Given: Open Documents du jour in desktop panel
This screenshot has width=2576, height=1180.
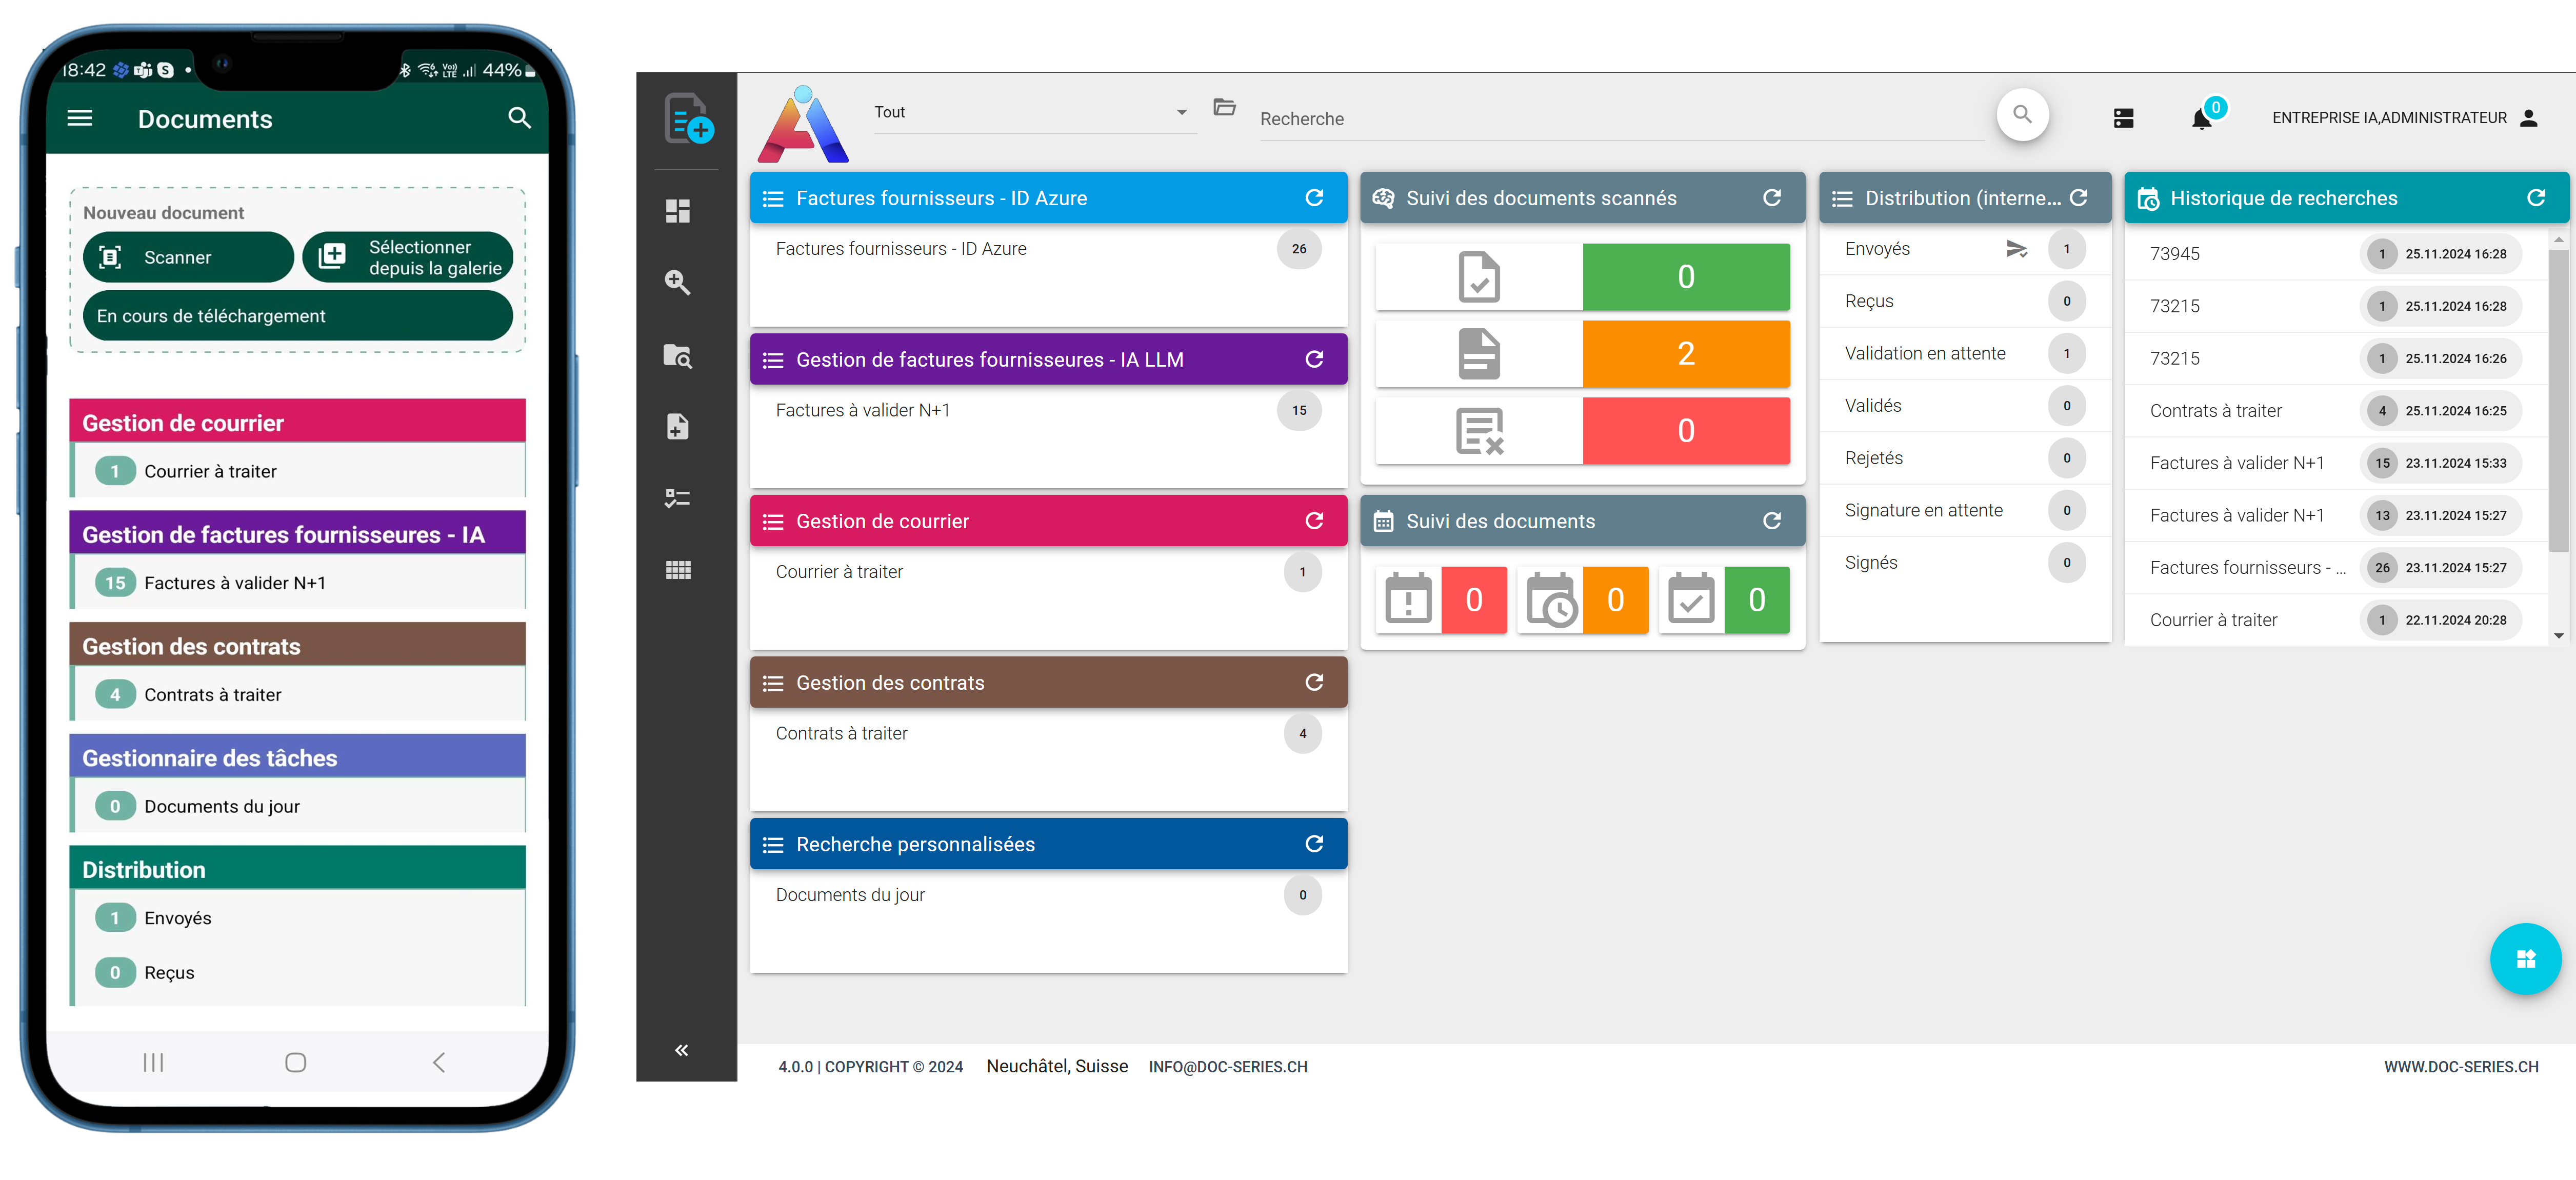Looking at the screenshot, I should 1048,895.
